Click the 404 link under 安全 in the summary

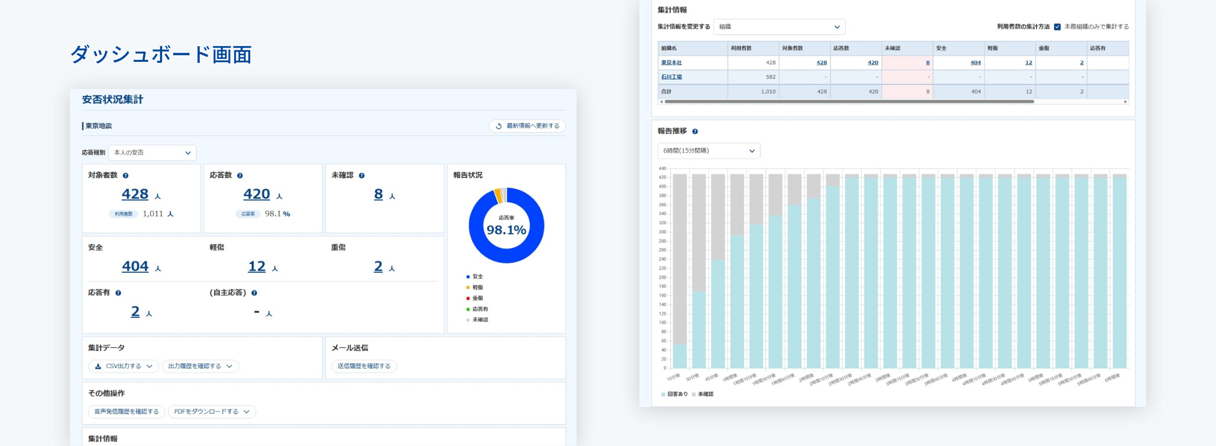click(135, 267)
